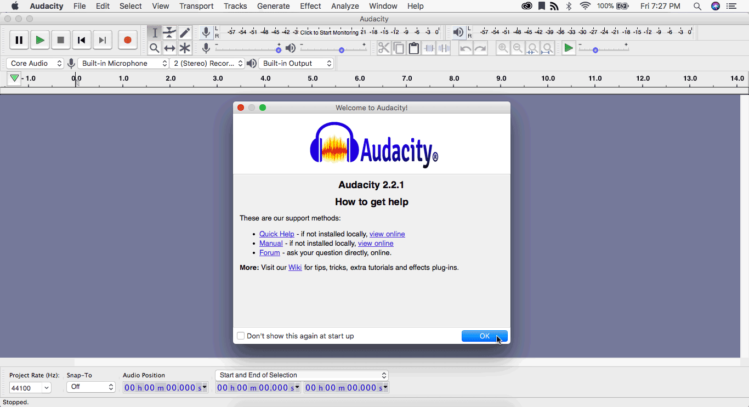Open the Core Audio host dropdown
Image resolution: width=749 pixels, height=407 pixels.
35,64
